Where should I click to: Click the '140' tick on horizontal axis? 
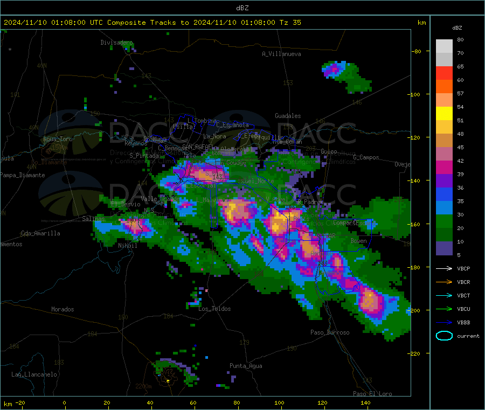coord(365,402)
